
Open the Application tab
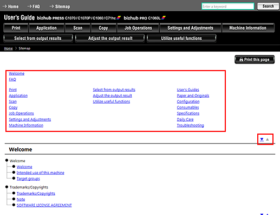click(x=47, y=28)
